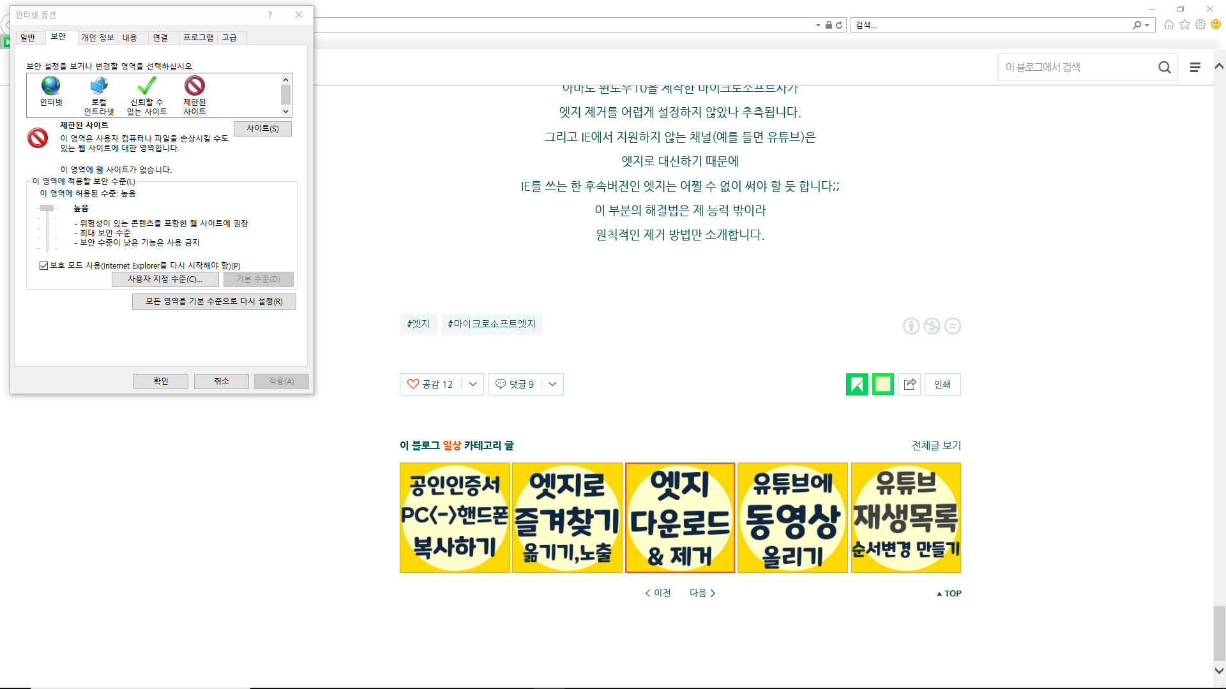This screenshot has height=689, width=1226.
Task: Toggle the protected mode (보호 모드) checkbox
Action: pyautogui.click(x=43, y=266)
